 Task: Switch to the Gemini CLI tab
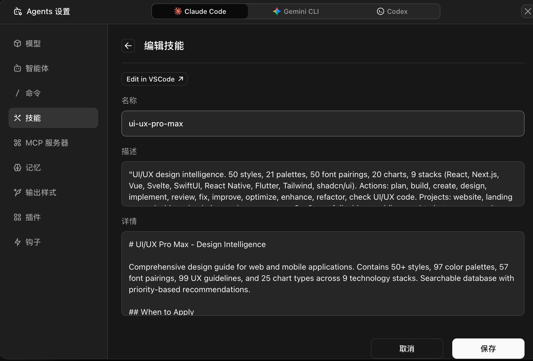(x=296, y=11)
